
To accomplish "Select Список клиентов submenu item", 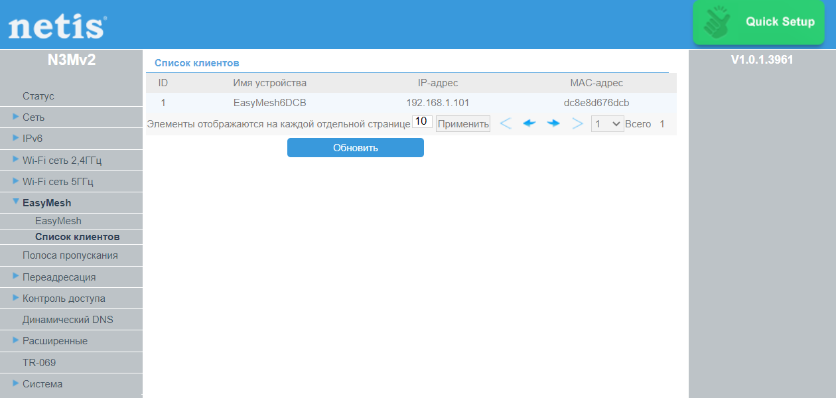I will point(78,237).
